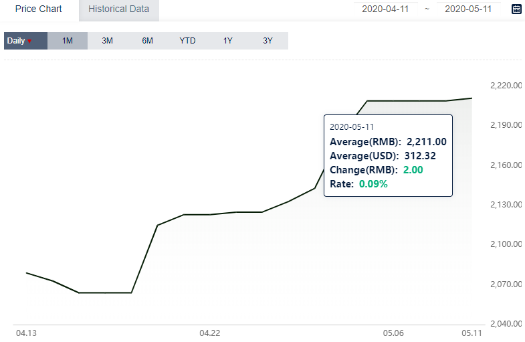
Task: Open the calendar date picker icon
Action: tap(516, 9)
